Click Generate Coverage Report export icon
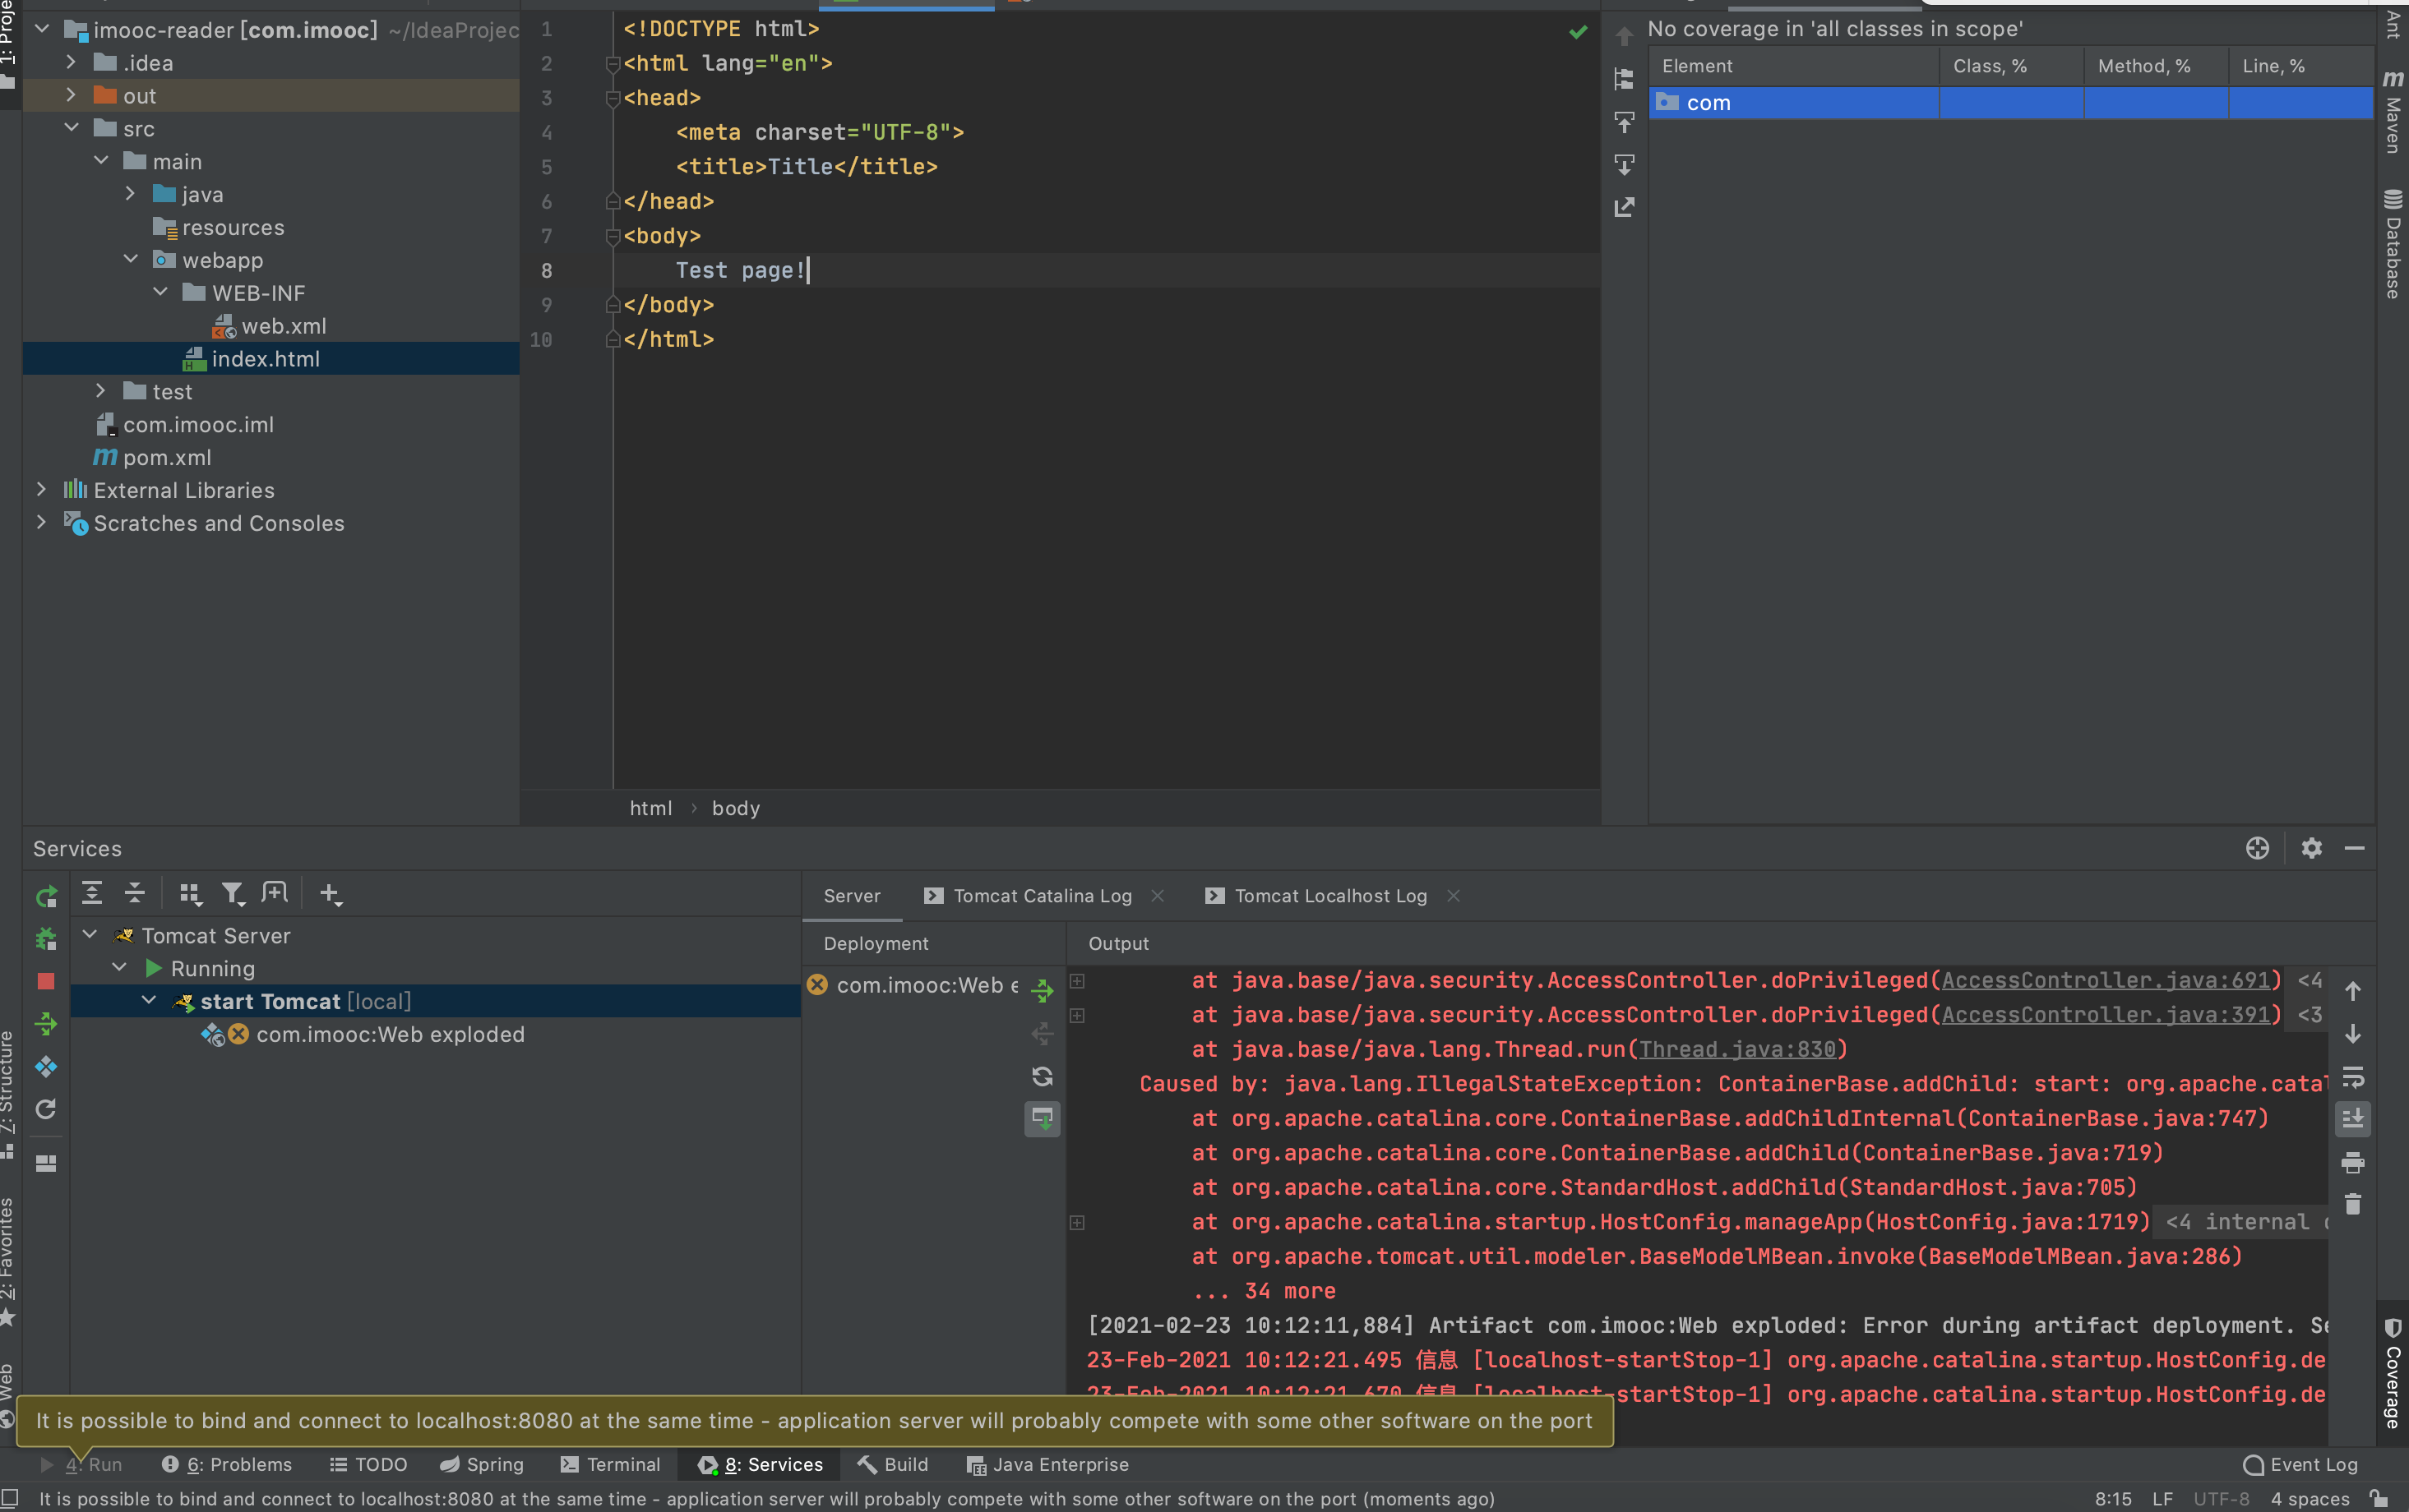2409x1512 pixels. click(x=1625, y=207)
